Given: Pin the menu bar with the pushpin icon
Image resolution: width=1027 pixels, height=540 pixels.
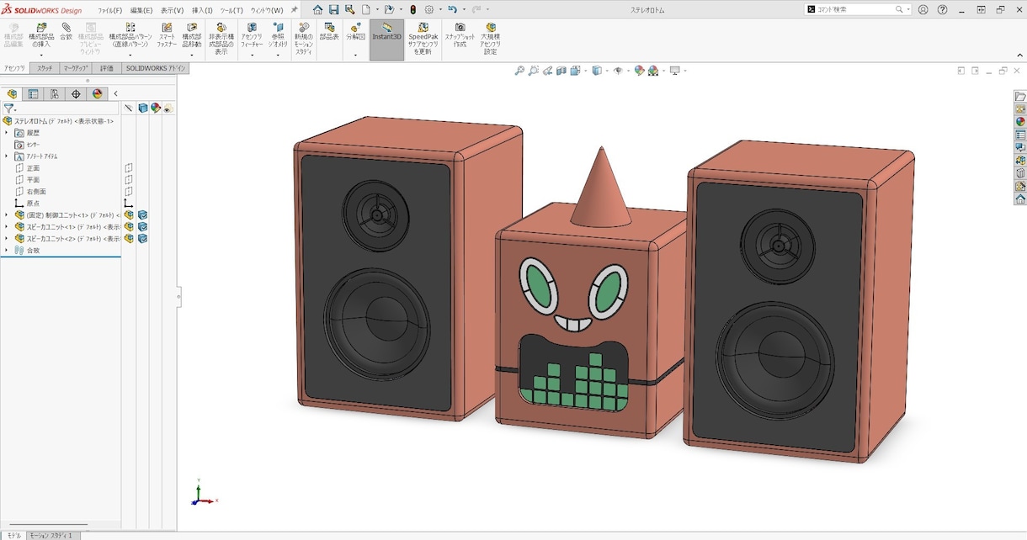Looking at the screenshot, I should point(295,9).
